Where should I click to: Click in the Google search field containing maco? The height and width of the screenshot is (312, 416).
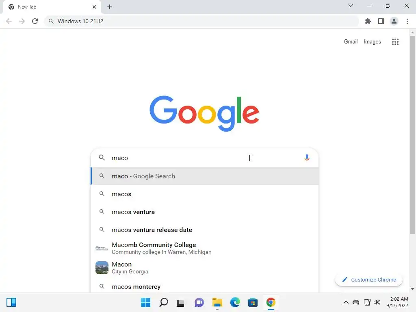(x=205, y=158)
